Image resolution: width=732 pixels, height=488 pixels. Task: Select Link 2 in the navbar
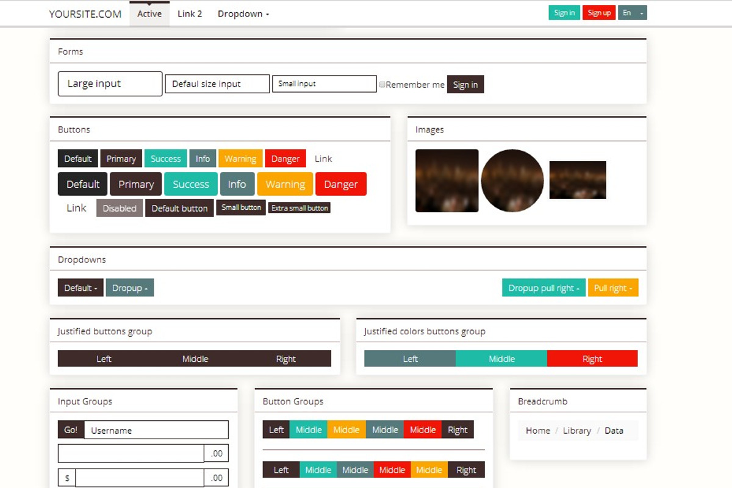(190, 13)
